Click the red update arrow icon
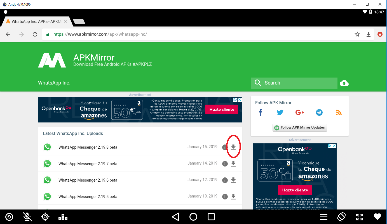 [380, 34]
